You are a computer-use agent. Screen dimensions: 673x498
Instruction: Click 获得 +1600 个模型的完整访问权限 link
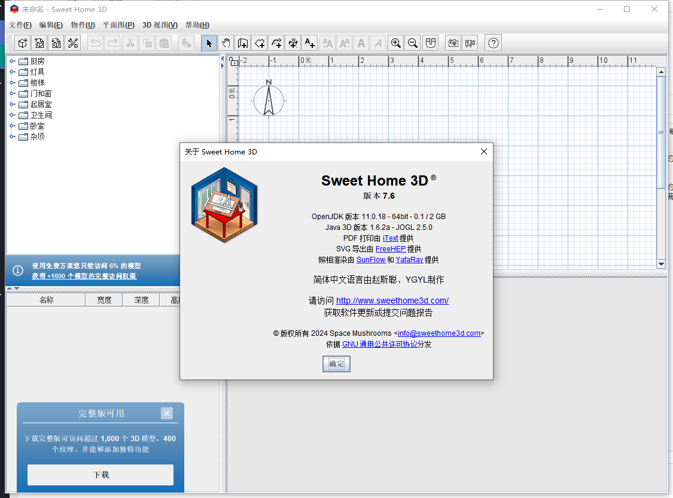84,276
